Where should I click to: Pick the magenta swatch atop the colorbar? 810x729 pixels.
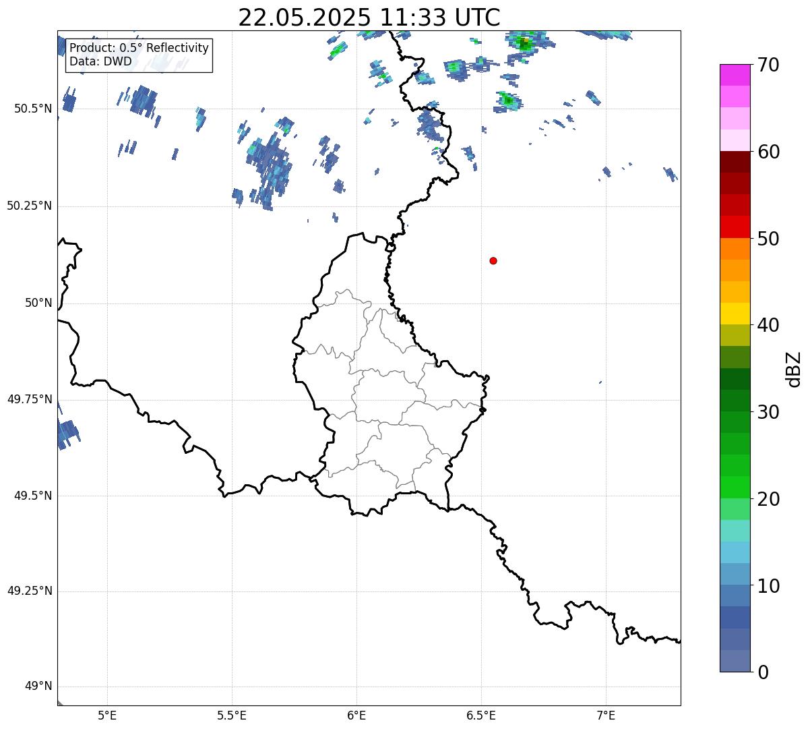[735, 75]
